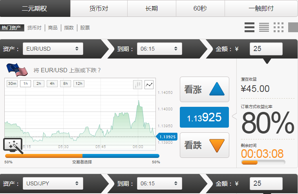Switch to the 二元期权 tab
The image size is (298, 194).
[35, 8]
